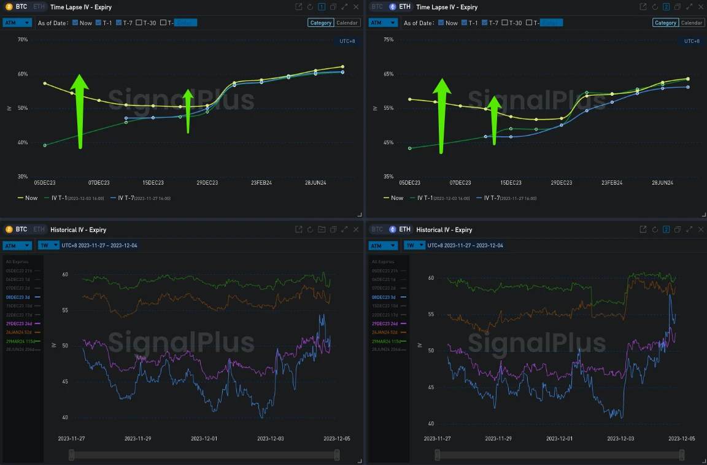Pop out the ETH Historical IV panel
Screen dimensions: 707x465
(x=643, y=229)
